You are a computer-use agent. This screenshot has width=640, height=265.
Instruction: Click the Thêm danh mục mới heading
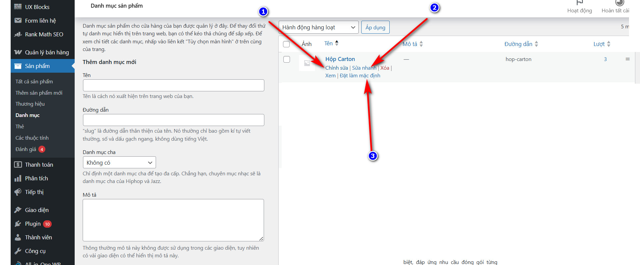point(109,62)
